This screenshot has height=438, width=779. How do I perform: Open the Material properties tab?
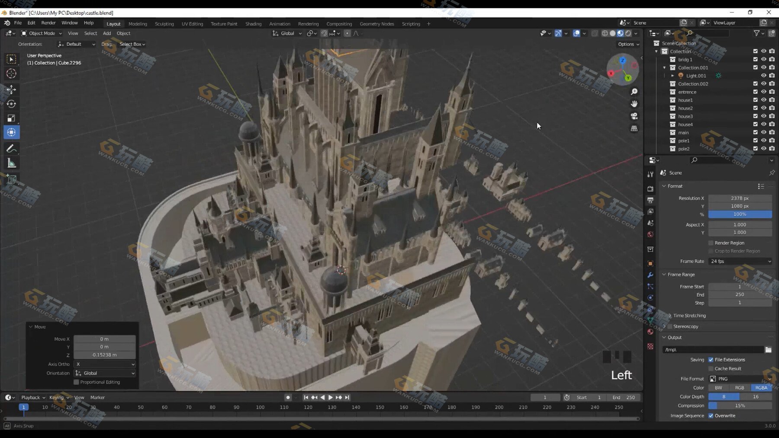[650, 332]
